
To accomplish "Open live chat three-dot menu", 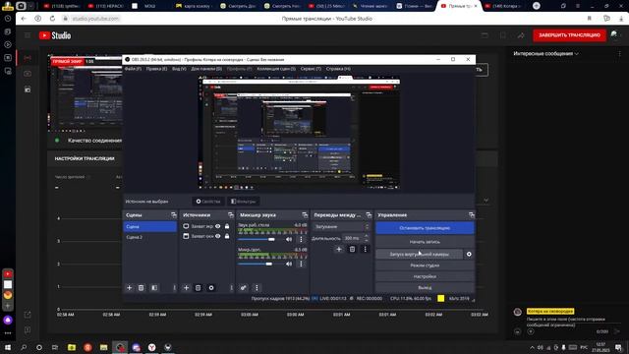I will [619, 54].
